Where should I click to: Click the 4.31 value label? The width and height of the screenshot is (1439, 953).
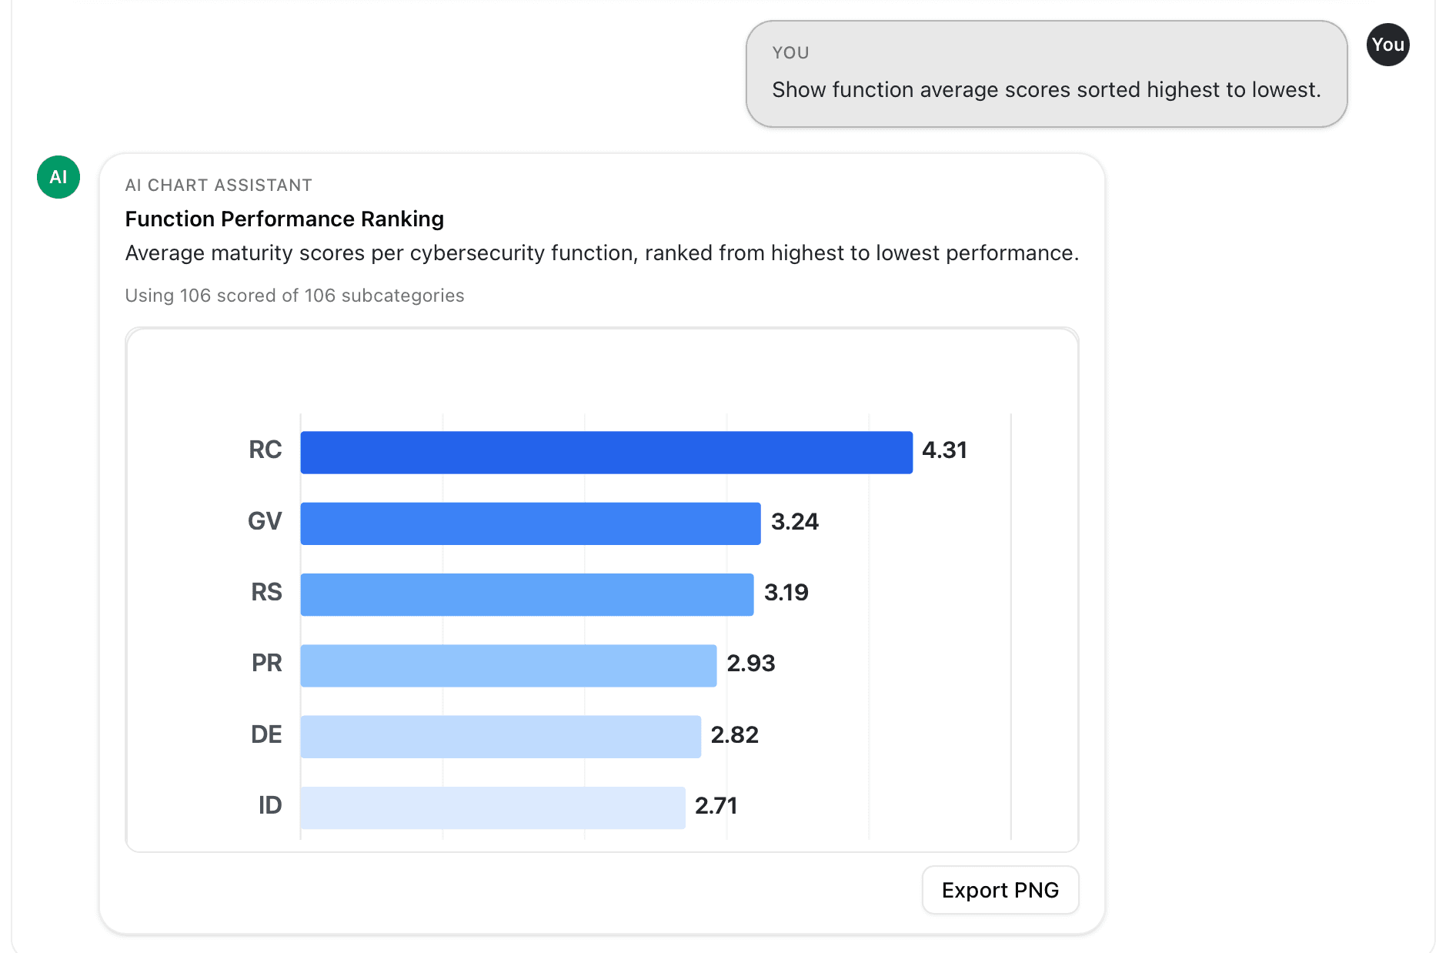click(x=944, y=450)
